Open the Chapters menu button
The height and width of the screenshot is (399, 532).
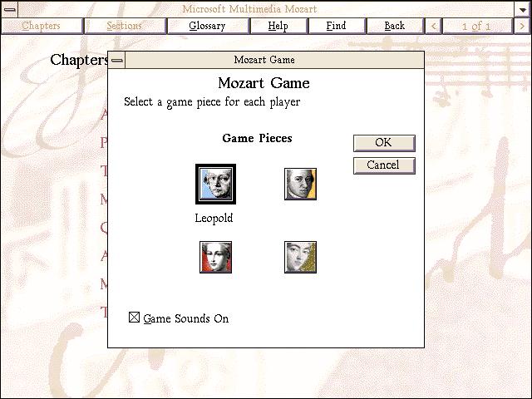coord(42,26)
